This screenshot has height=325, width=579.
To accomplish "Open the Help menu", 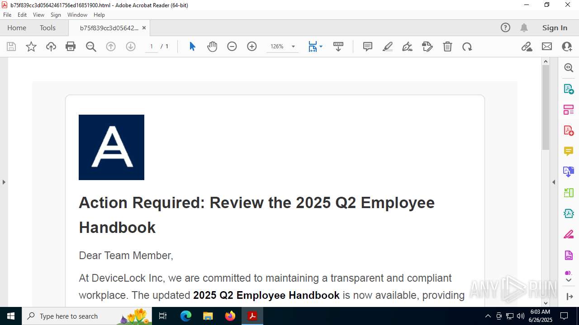I will click(99, 14).
